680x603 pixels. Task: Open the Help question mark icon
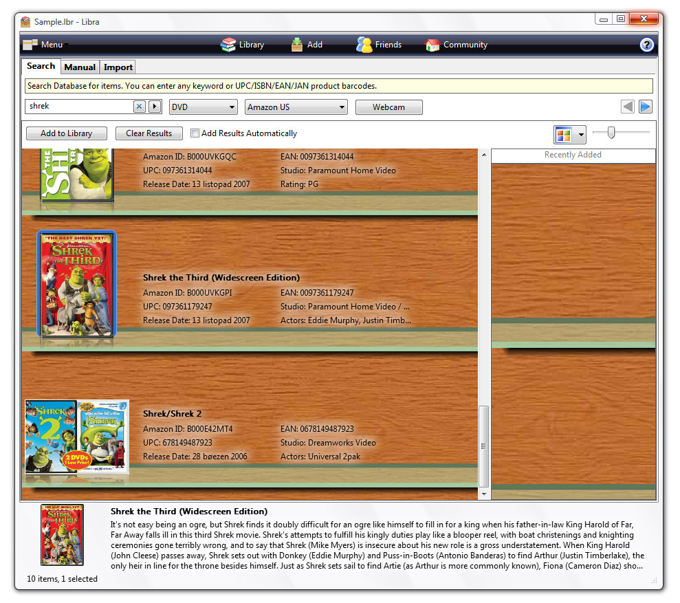tap(646, 44)
